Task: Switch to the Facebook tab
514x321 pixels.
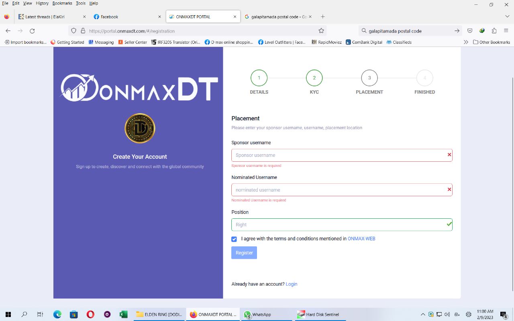Action: [x=127, y=17]
